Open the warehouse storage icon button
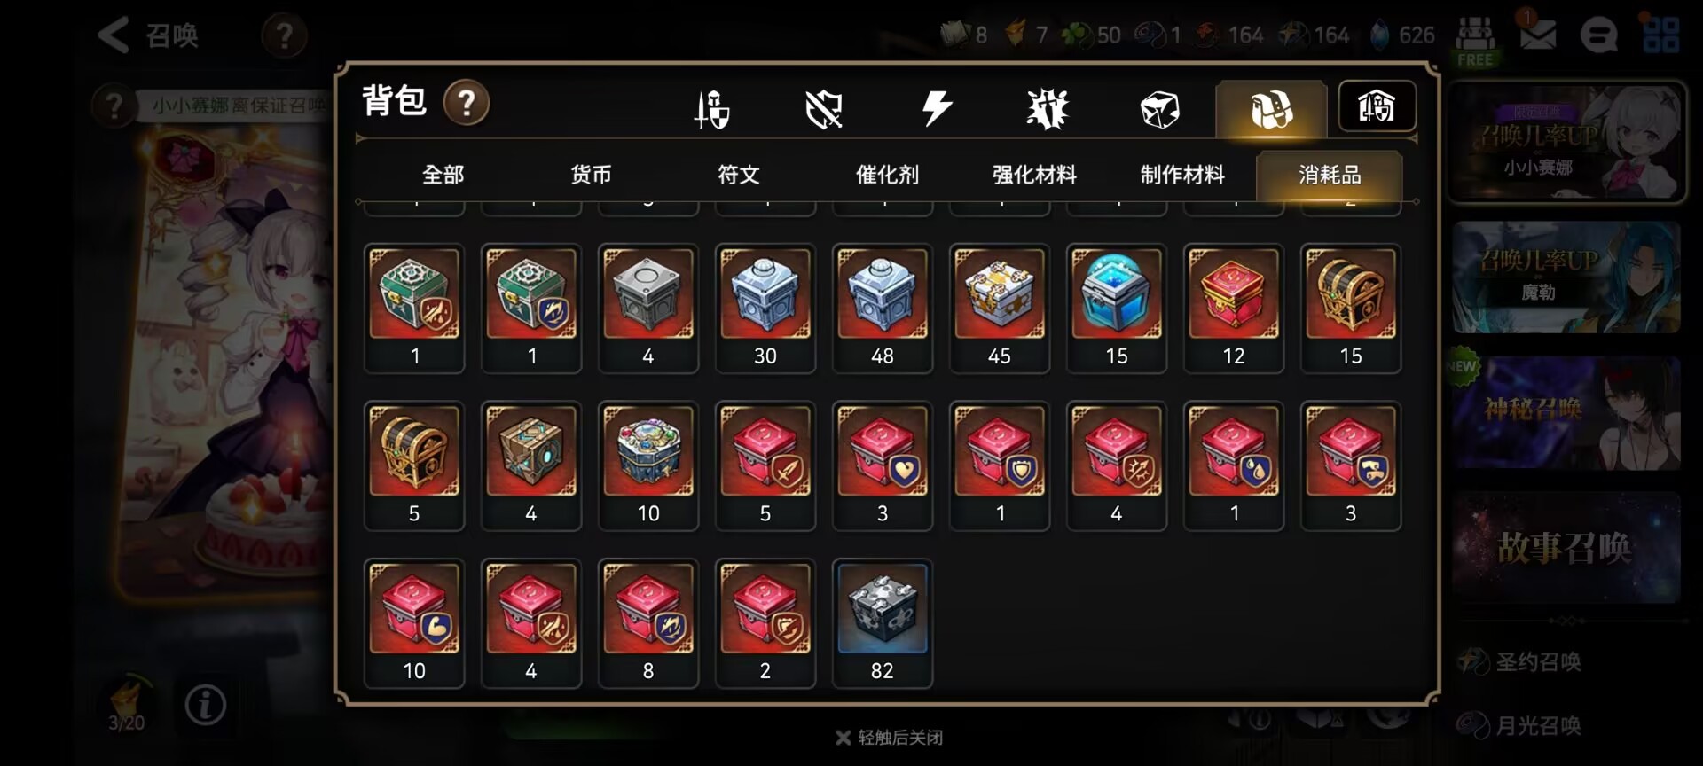Screen dimensions: 1703x766 tap(1377, 106)
